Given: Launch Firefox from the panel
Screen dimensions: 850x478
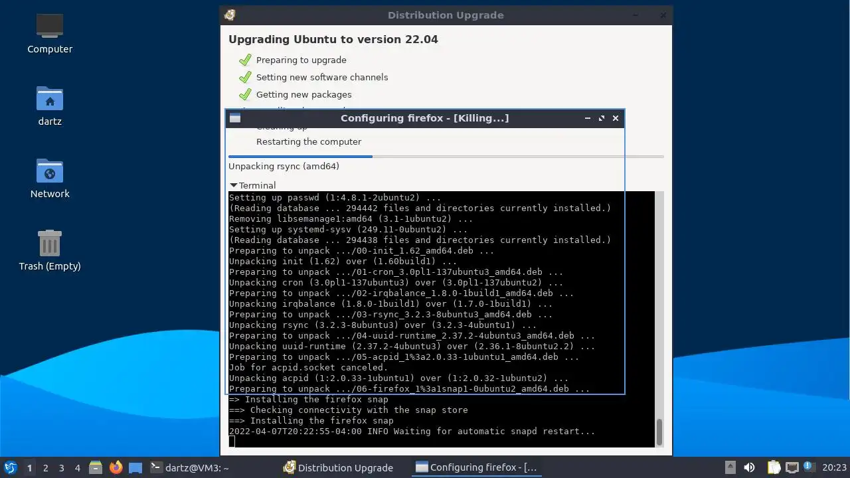Looking at the screenshot, I should 116,467.
